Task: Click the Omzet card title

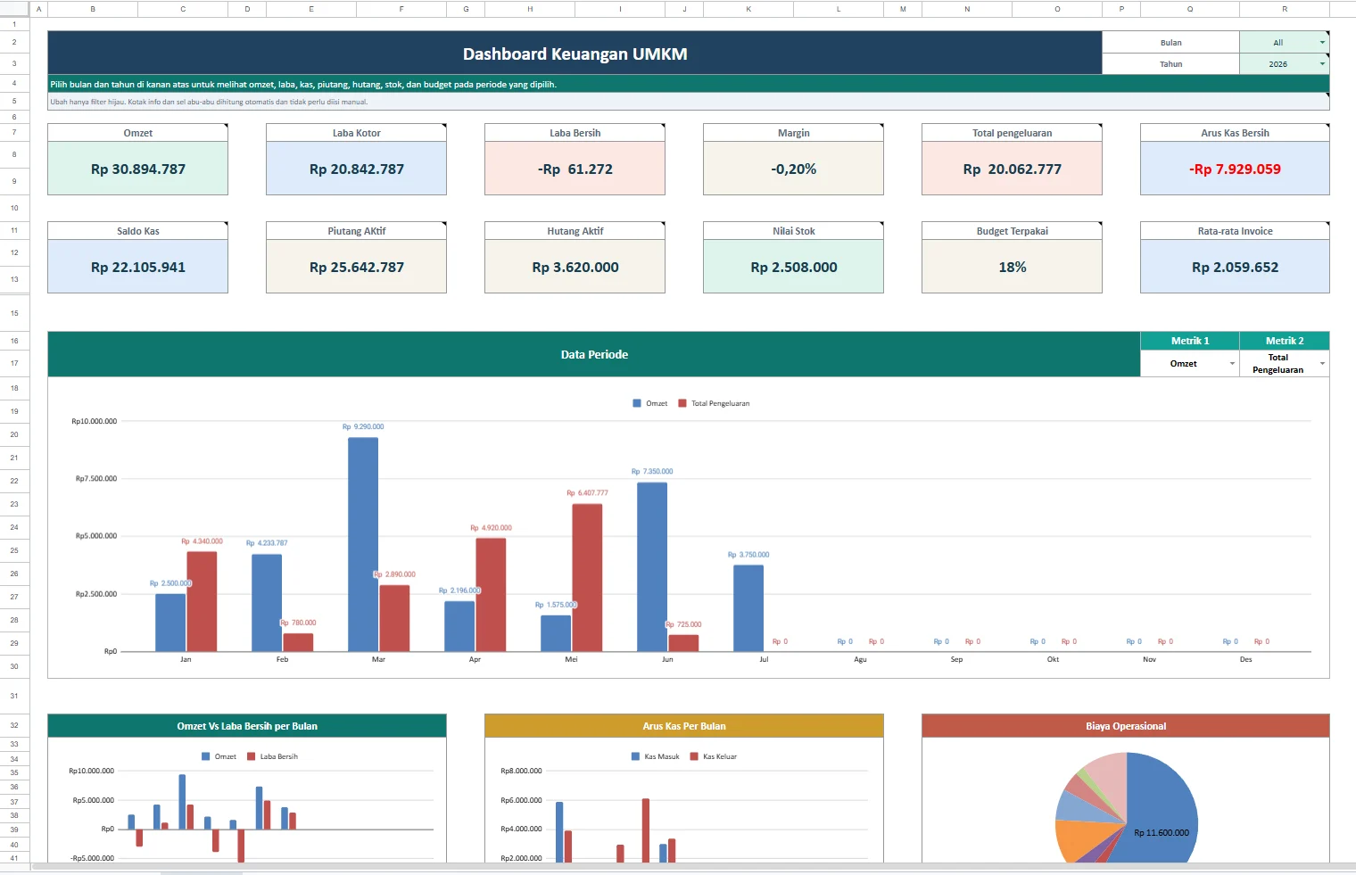Action: pos(138,133)
